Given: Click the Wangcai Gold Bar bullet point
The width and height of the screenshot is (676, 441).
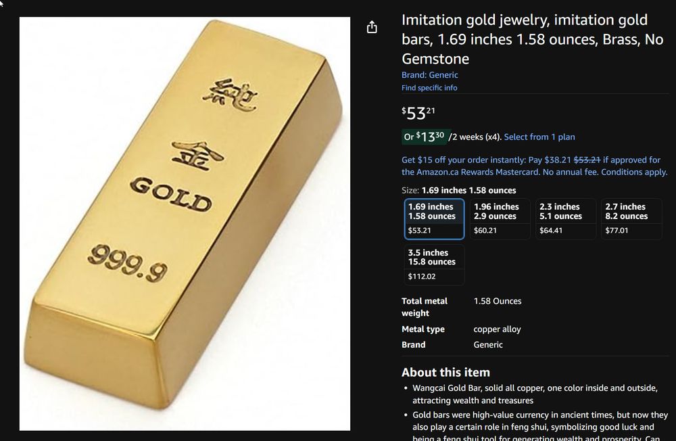Looking at the screenshot, I should (x=535, y=394).
